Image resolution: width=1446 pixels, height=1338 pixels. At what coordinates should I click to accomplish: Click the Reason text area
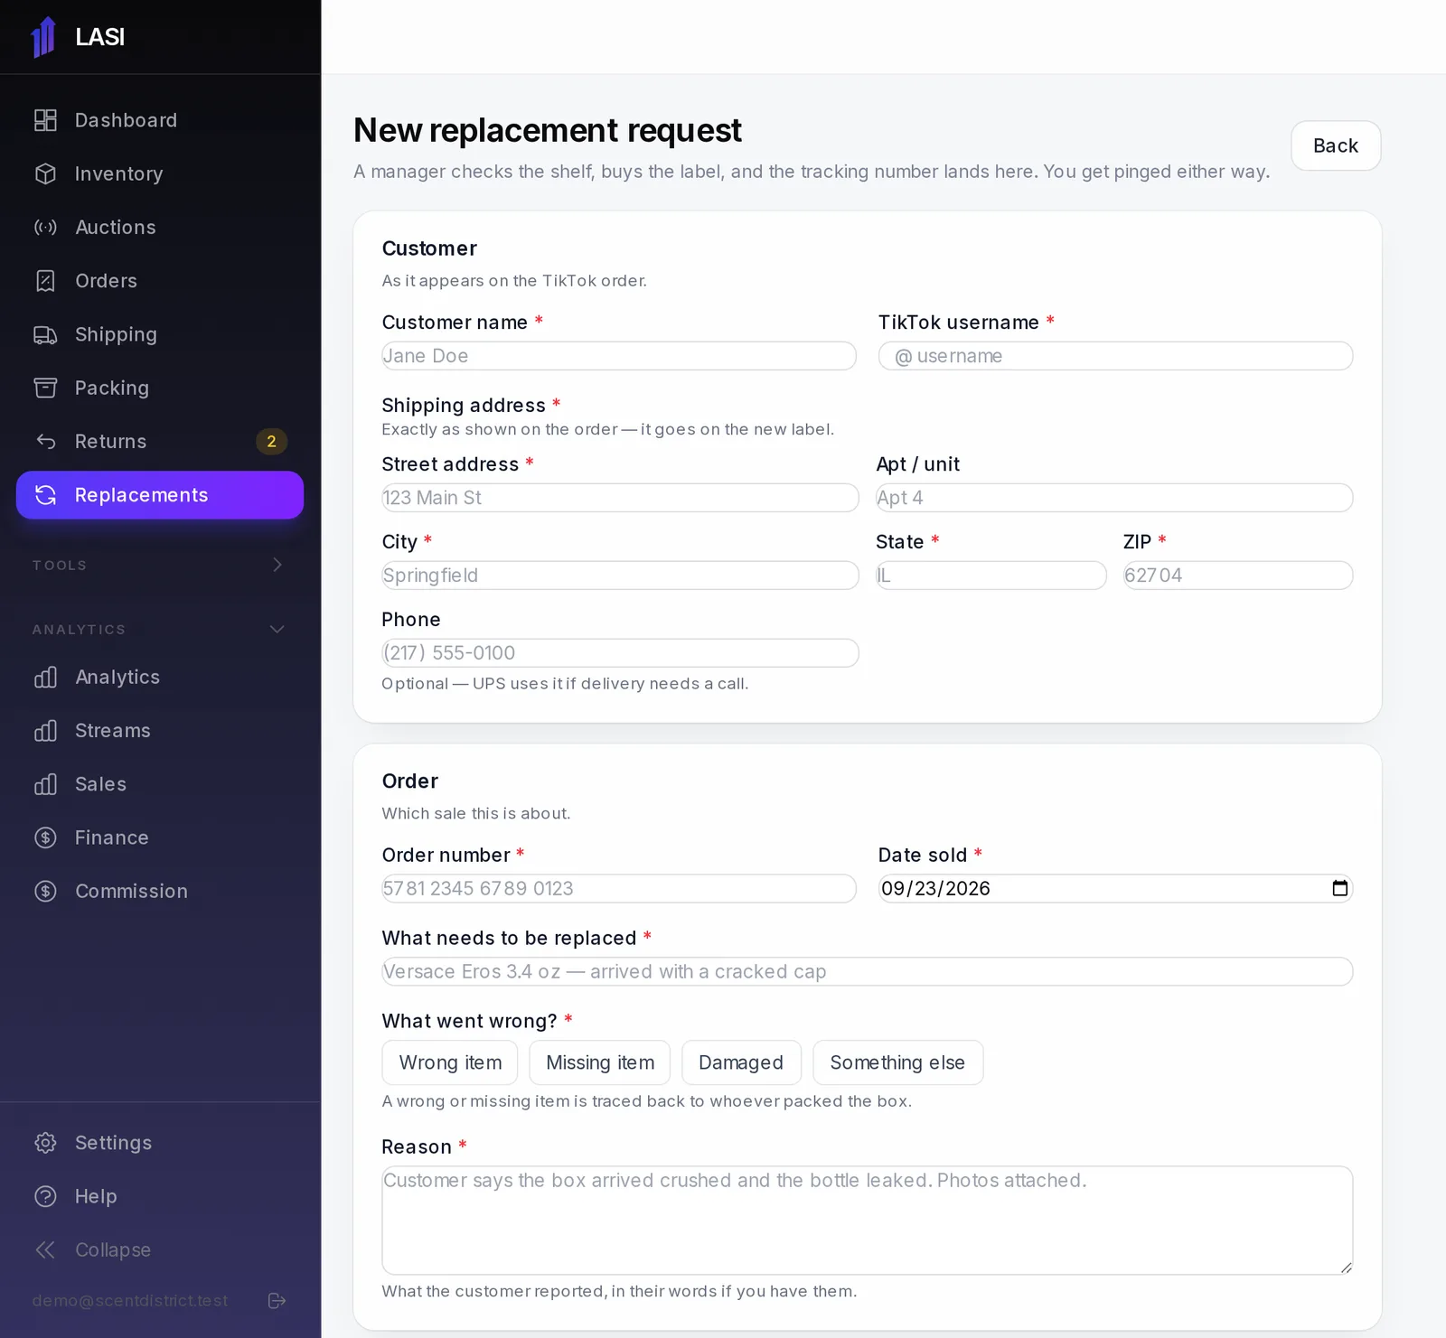point(868,1221)
